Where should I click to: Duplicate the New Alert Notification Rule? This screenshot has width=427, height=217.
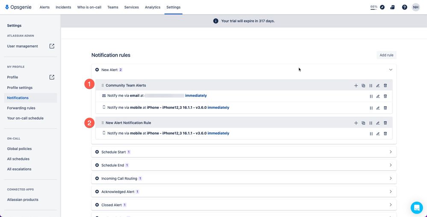363,123
